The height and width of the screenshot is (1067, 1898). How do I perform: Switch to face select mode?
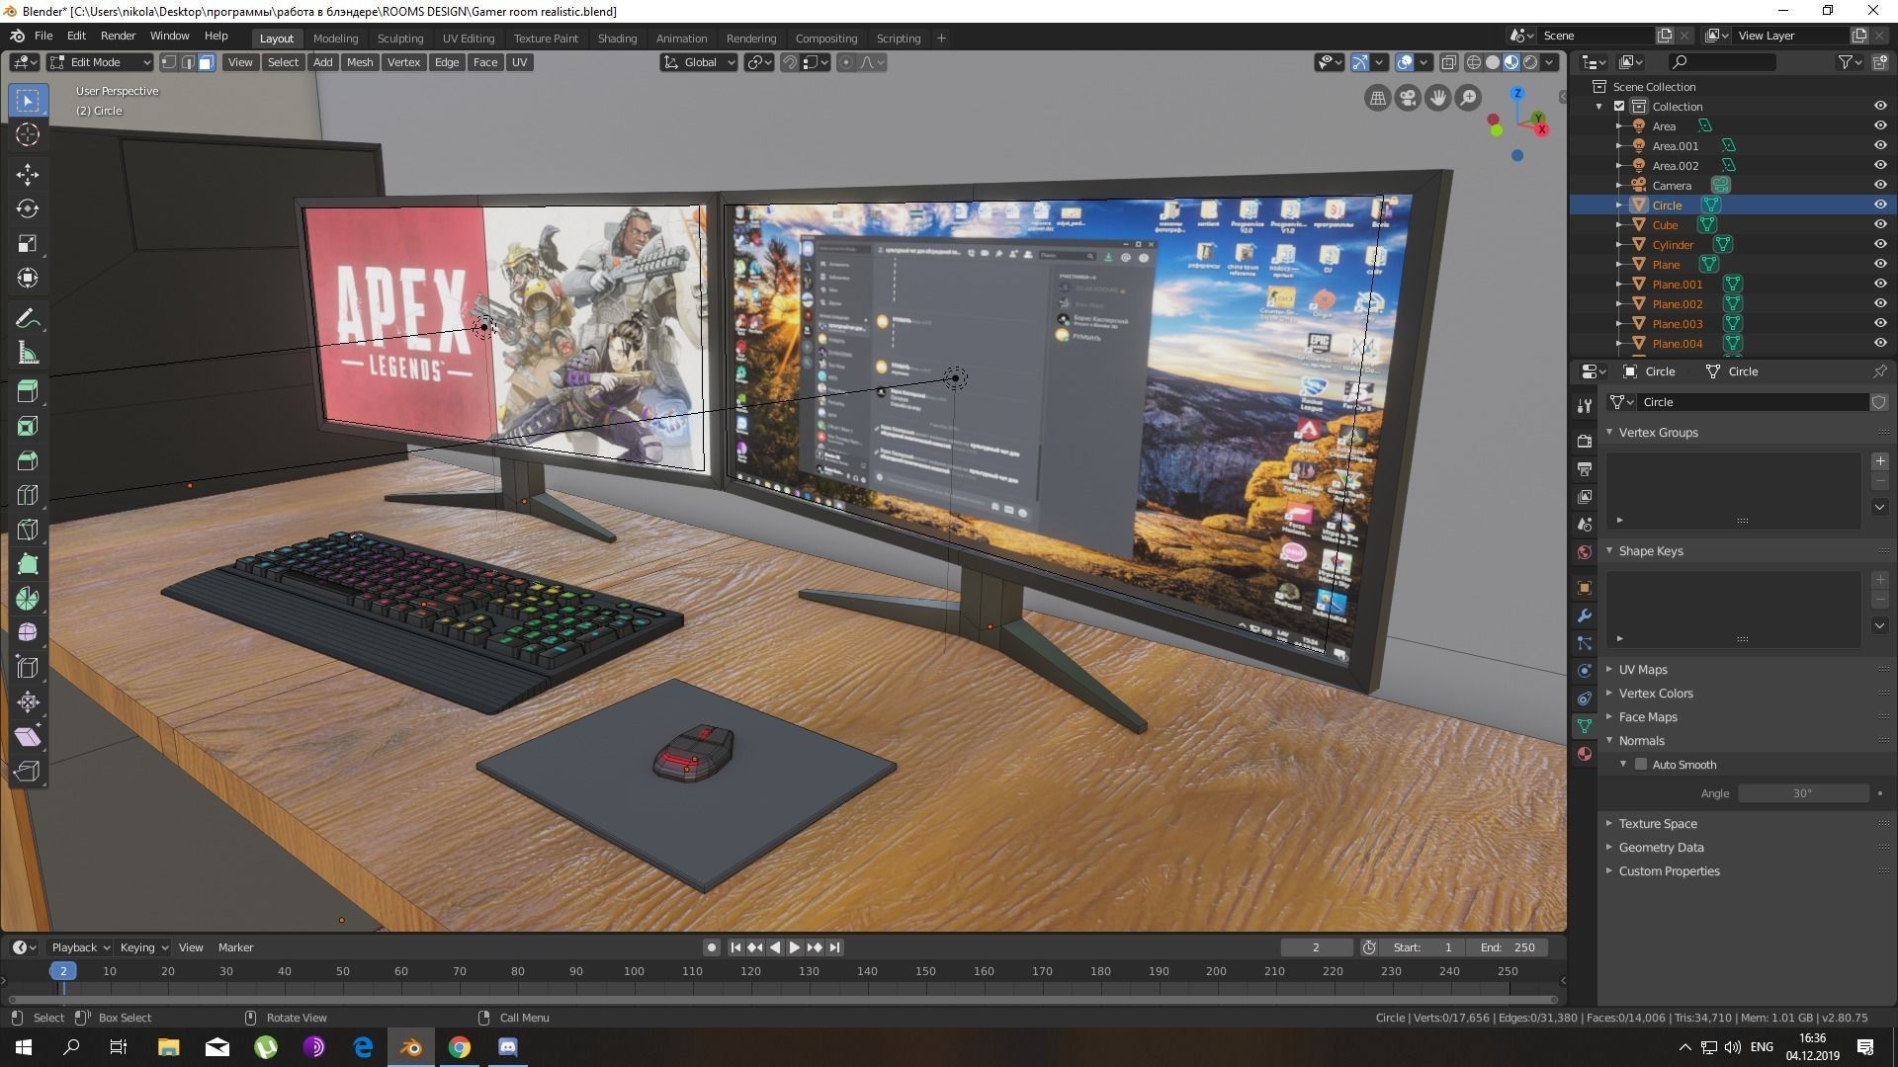206,62
